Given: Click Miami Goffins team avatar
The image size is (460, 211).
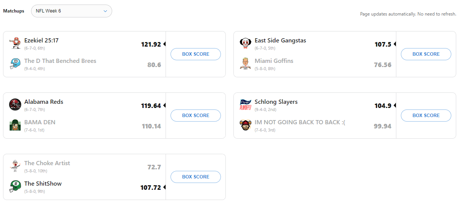Looking at the screenshot, I should [x=246, y=64].
